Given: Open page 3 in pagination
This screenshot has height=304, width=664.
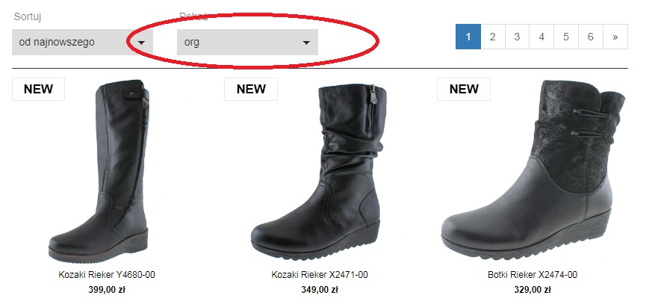Looking at the screenshot, I should [x=517, y=37].
